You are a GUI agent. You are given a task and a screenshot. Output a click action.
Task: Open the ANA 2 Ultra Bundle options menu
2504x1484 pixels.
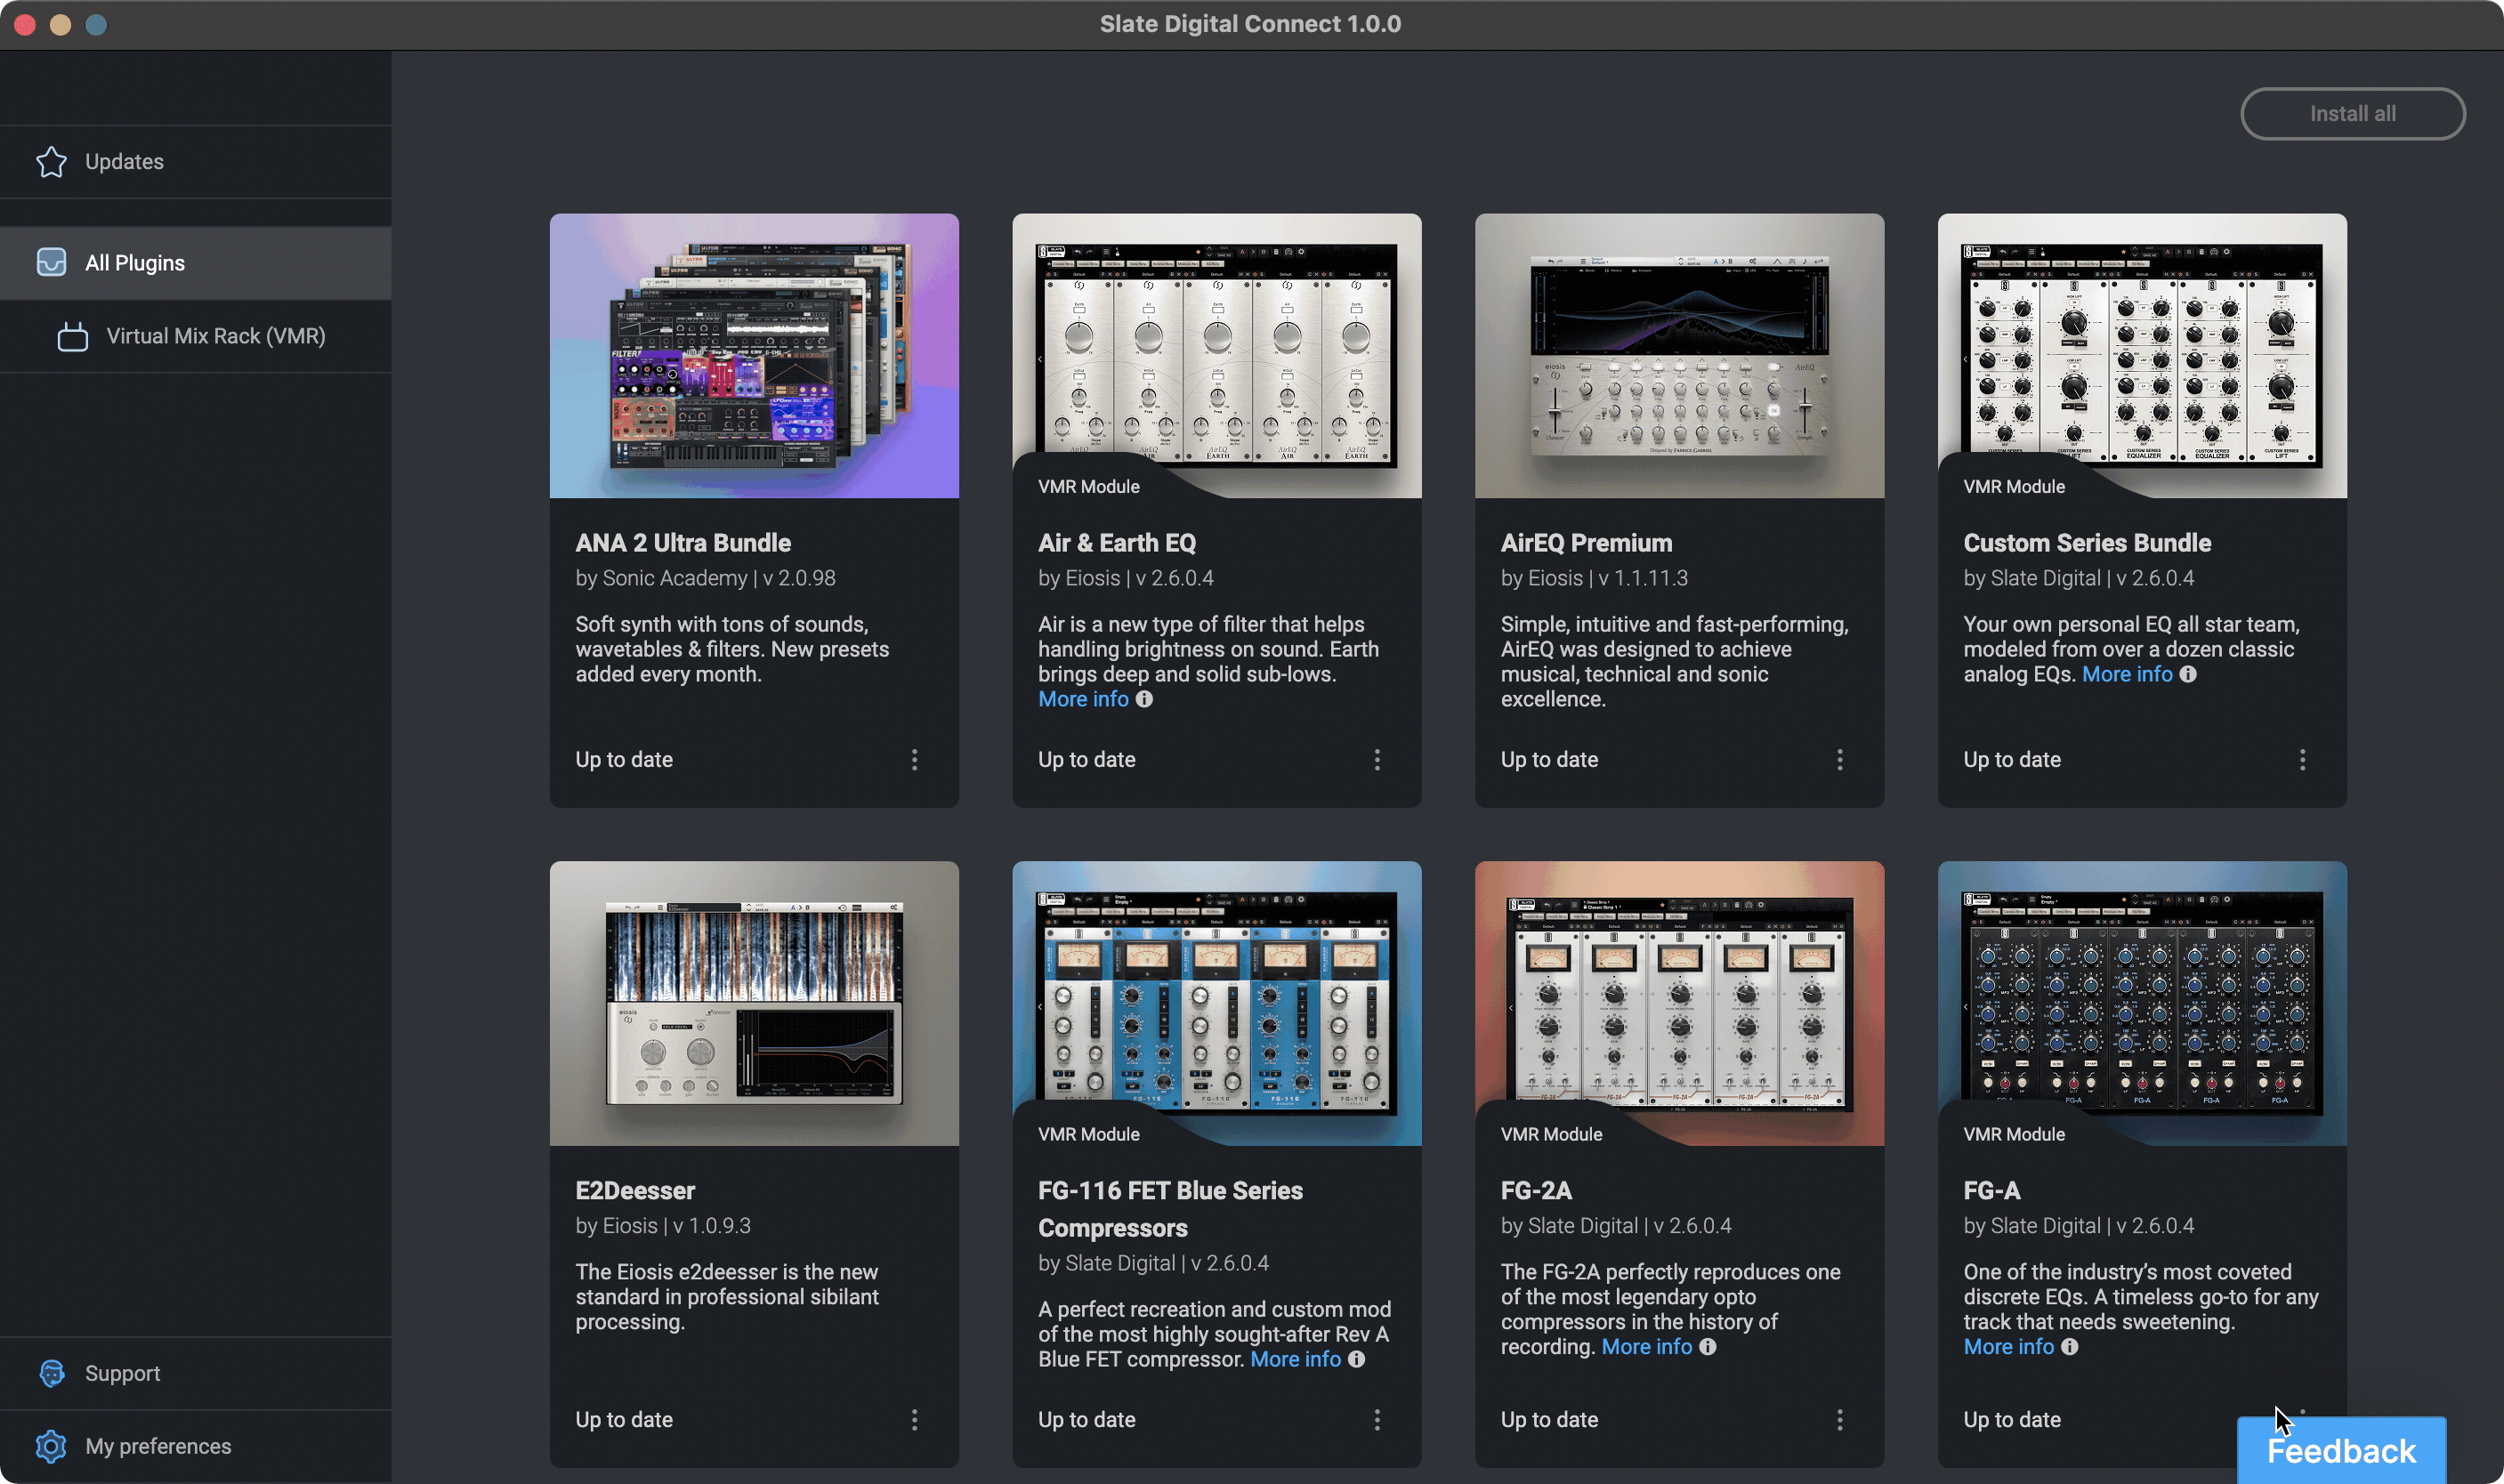tap(914, 760)
